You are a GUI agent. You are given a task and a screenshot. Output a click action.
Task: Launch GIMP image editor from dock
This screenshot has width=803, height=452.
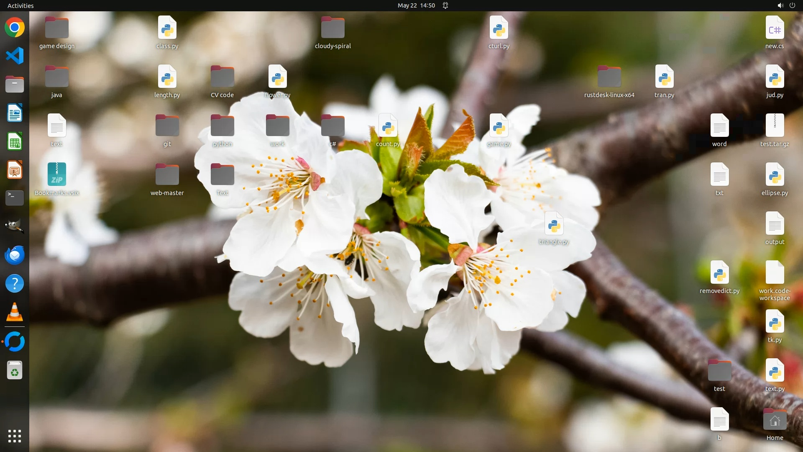(x=15, y=226)
